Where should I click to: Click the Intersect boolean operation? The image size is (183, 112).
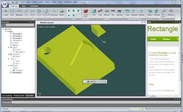[142, 13]
